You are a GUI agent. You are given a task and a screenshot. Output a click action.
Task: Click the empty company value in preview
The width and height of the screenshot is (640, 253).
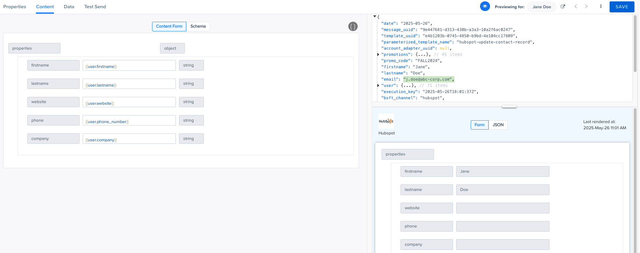point(502,245)
